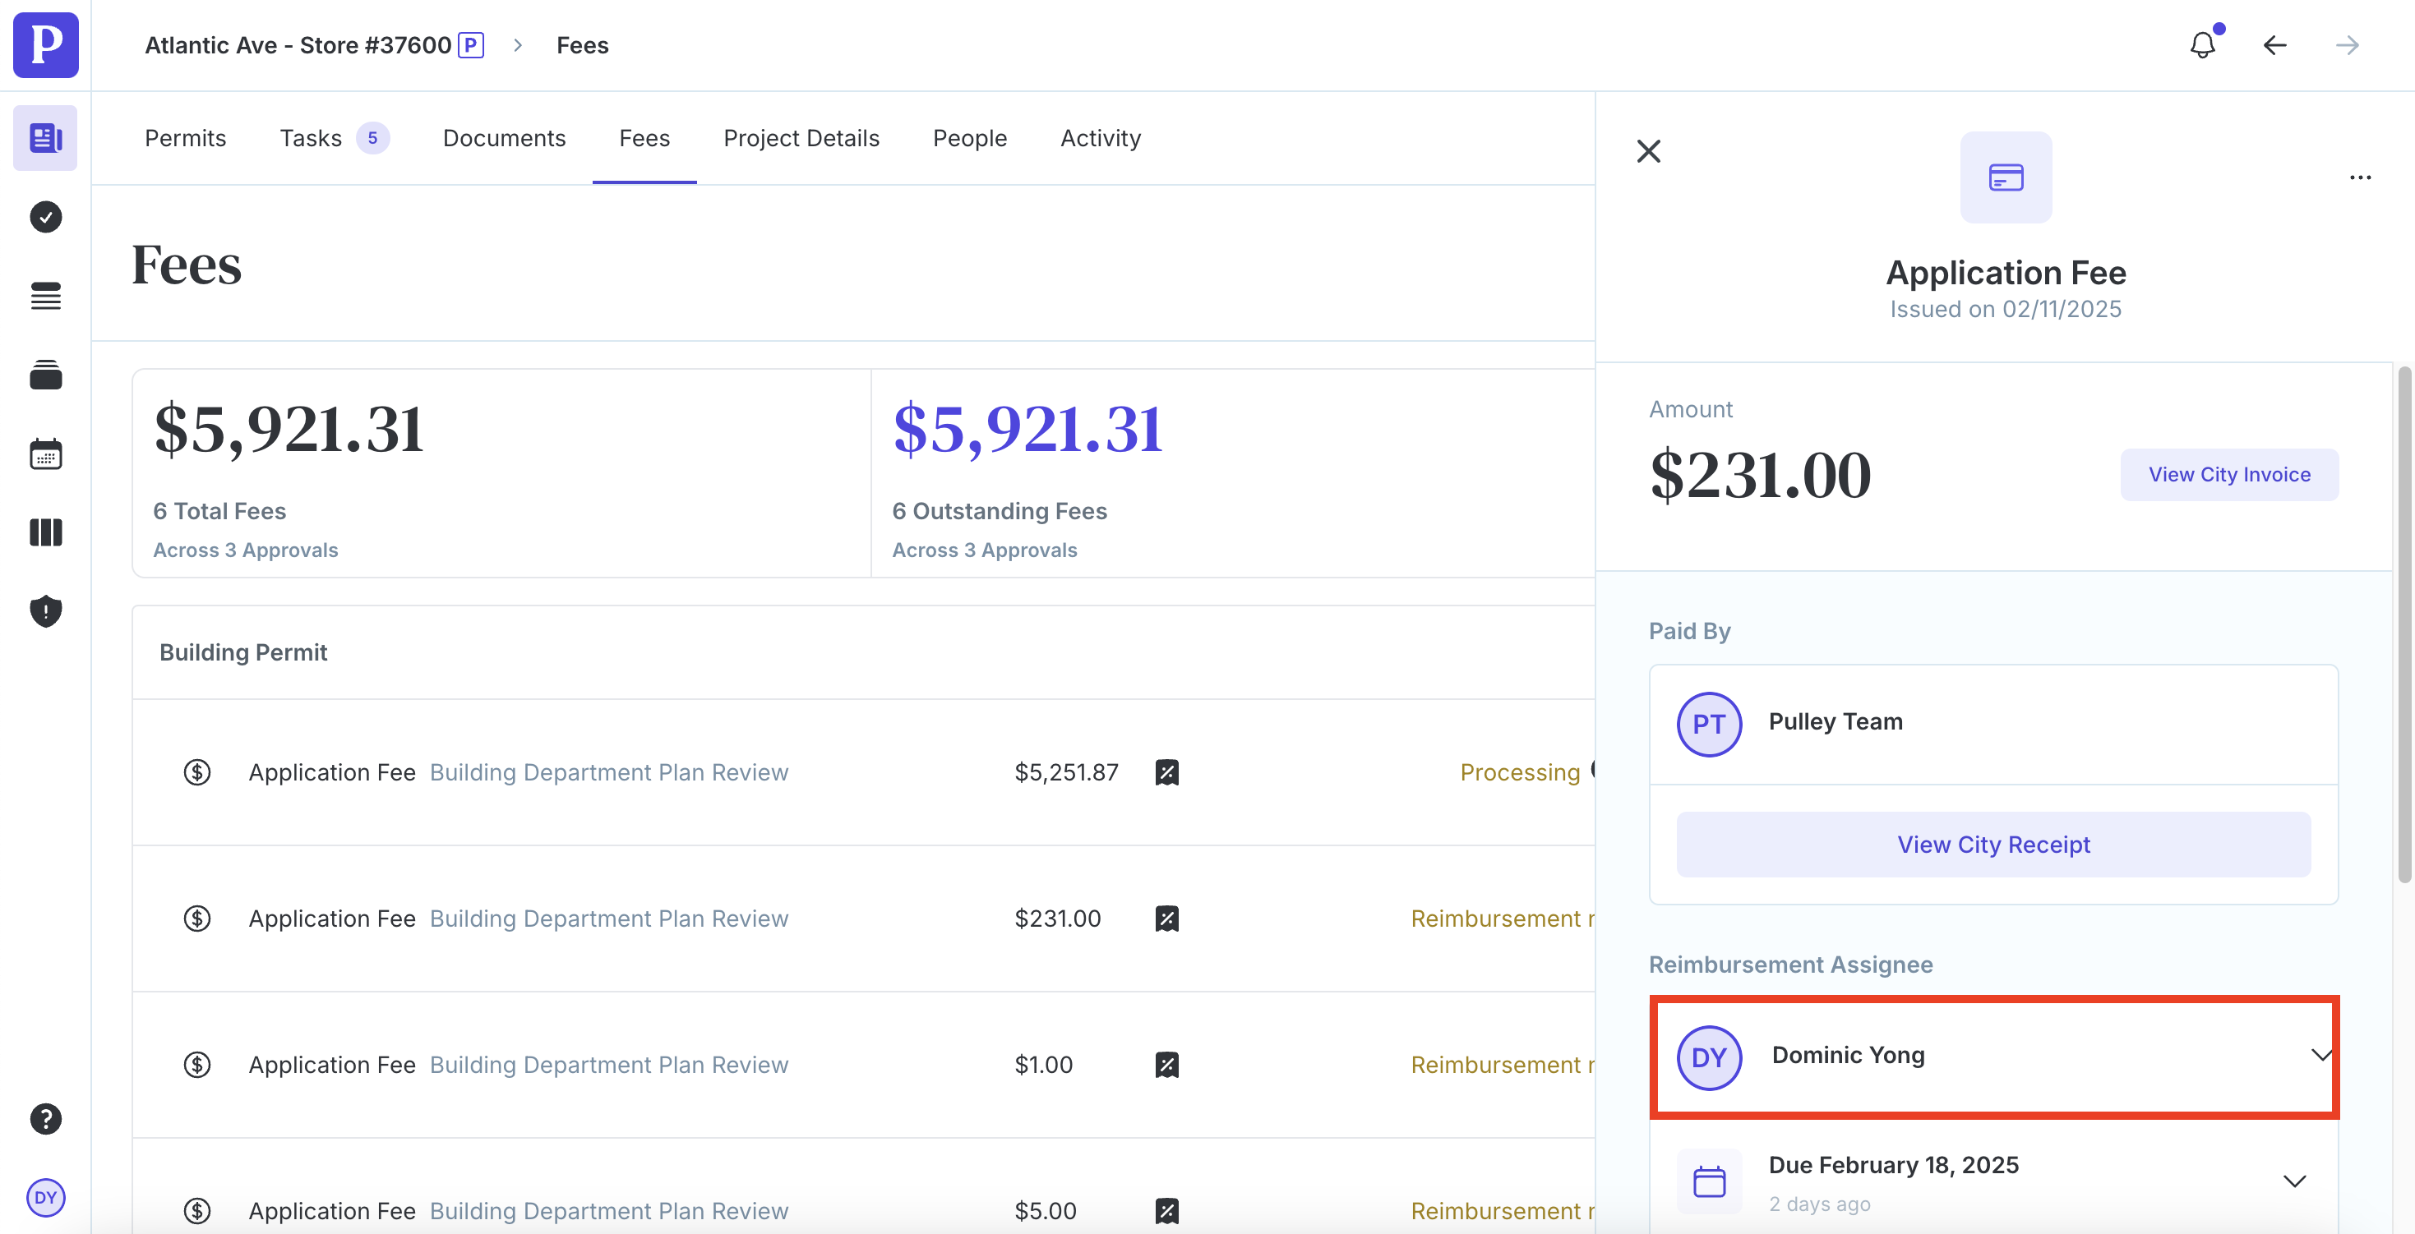Open the Tasks tab
Screen dimensions: 2415x1234
pos(311,138)
